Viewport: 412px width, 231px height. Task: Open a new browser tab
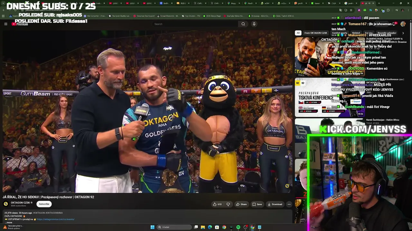pyautogui.click(x=379, y=3)
